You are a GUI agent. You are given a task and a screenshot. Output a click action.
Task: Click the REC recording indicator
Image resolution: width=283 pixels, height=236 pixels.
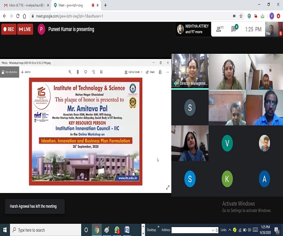click(x=8, y=29)
